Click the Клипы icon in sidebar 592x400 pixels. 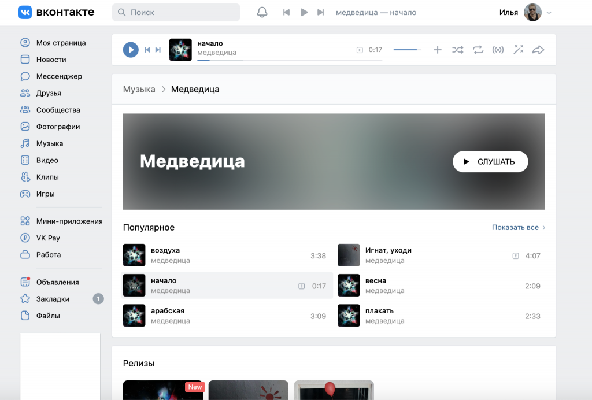click(25, 177)
